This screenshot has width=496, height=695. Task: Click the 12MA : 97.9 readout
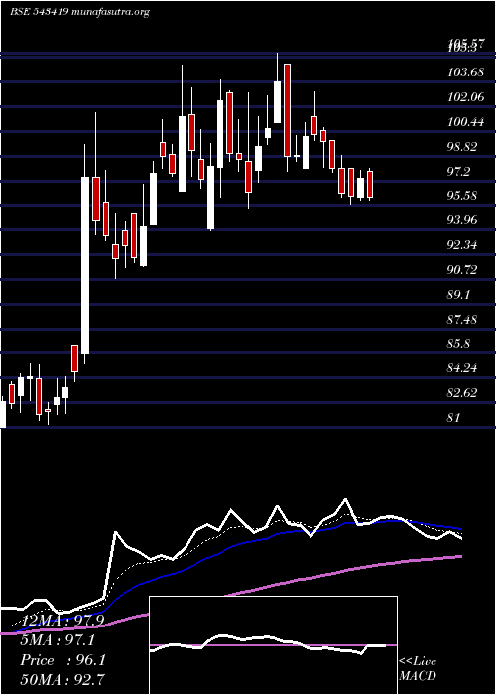[x=62, y=621]
